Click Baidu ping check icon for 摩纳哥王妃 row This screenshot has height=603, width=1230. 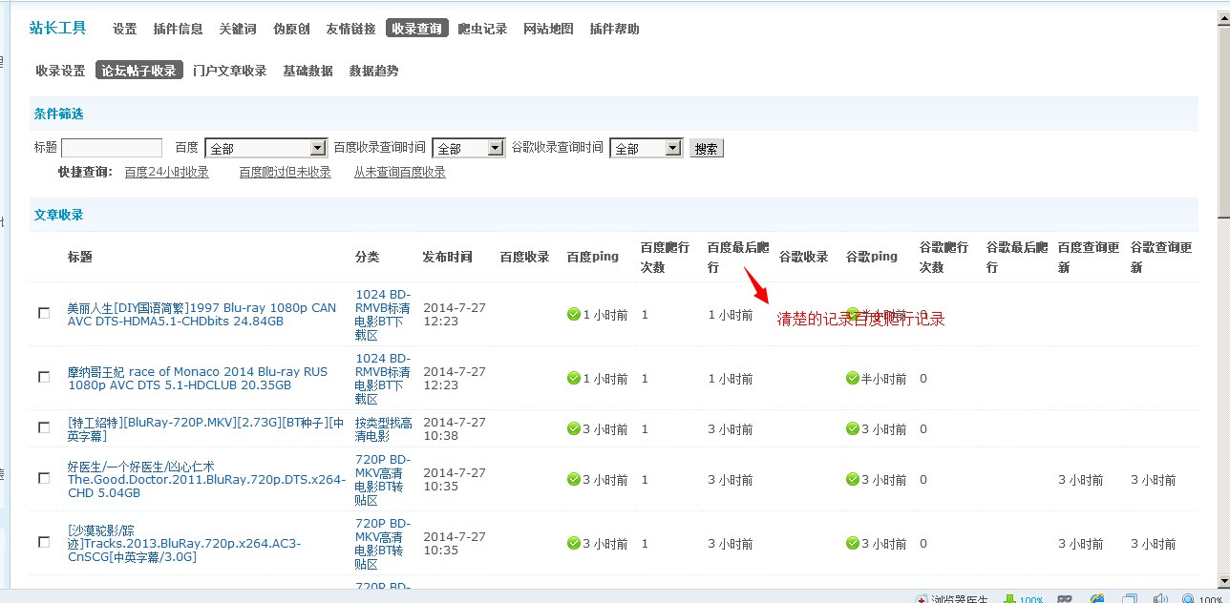(x=573, y=378)
